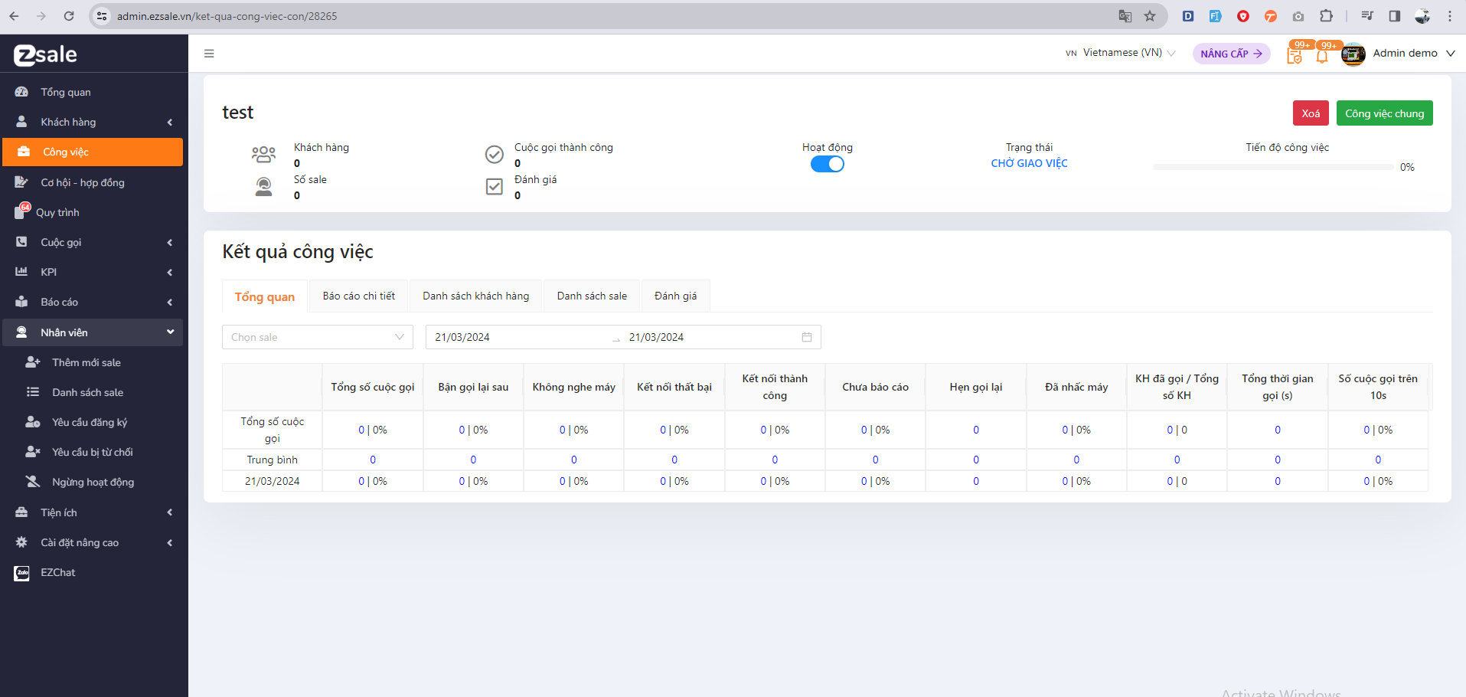This screenshot has width=1466, height=697.
Task: Open the date range calendar icon
Action: pyautogui.click(x=807, y=337)
